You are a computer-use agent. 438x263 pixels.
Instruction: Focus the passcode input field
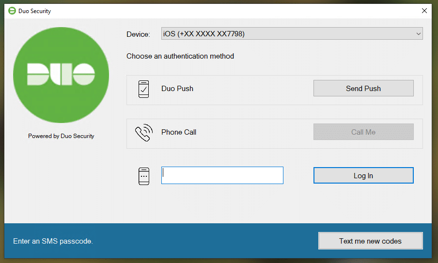click(222, 175)
